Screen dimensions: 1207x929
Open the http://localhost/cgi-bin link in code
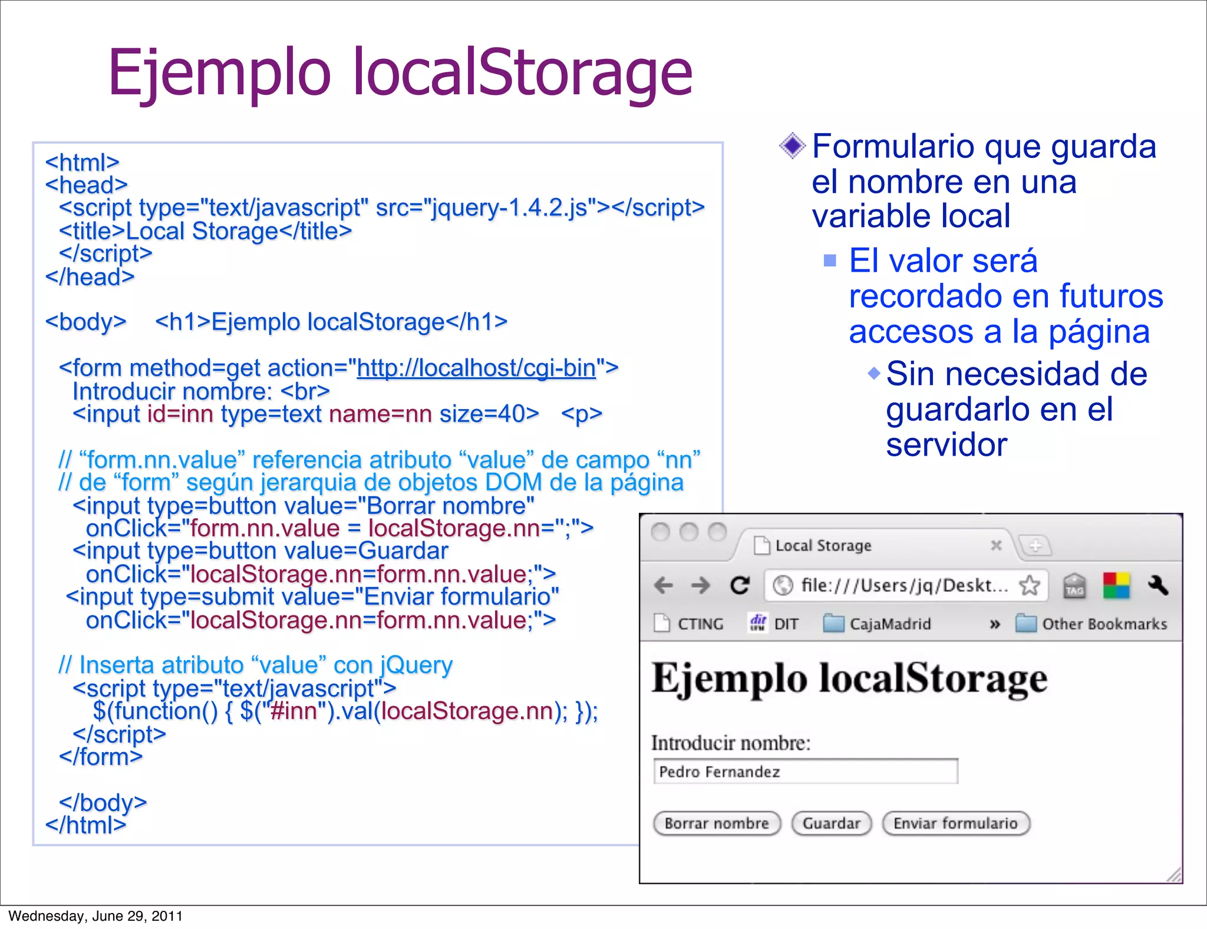(476, 368)
